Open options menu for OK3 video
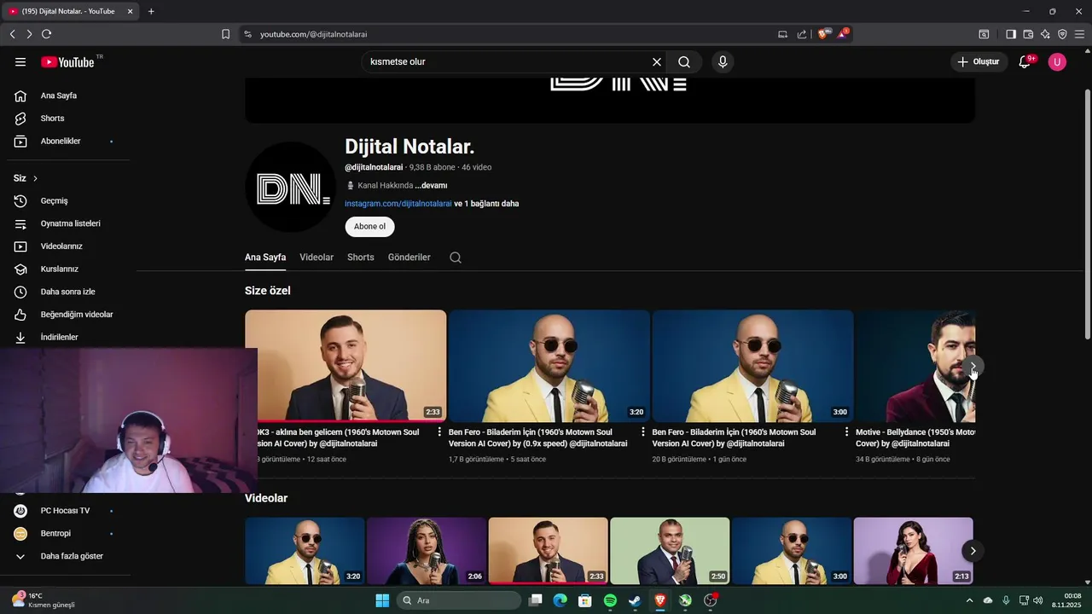Image resolution: width=1092 pixels, height=614 pixels. click(440, 432)
